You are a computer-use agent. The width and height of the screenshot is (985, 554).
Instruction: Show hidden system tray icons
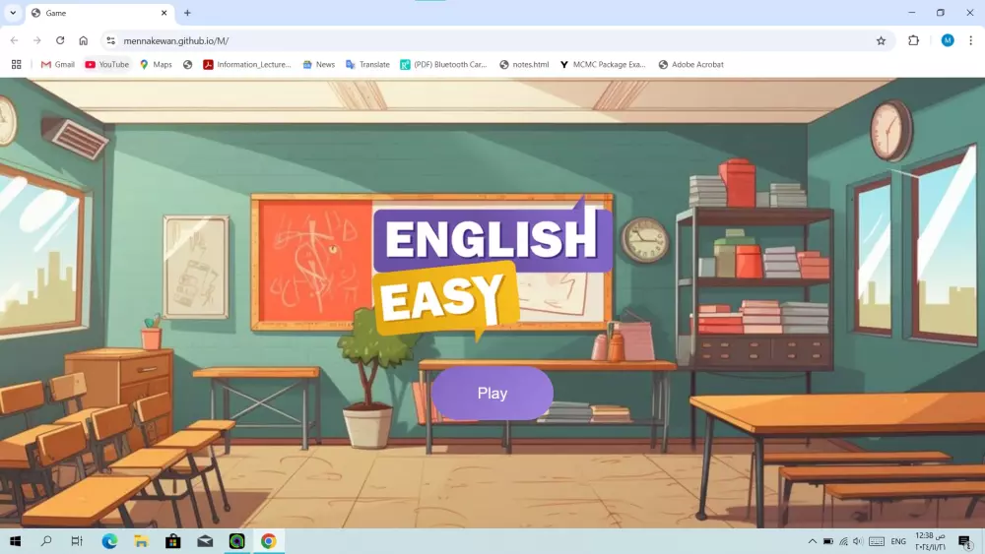(x=813, y=541)
